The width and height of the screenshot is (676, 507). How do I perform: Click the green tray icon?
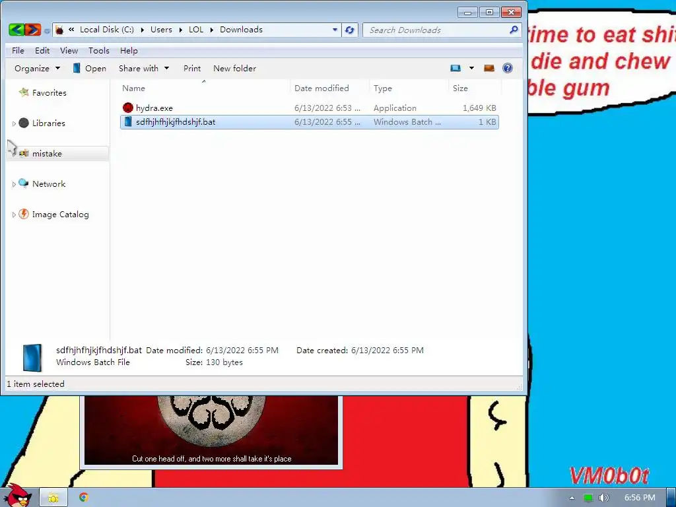click(x=588, y=498)
